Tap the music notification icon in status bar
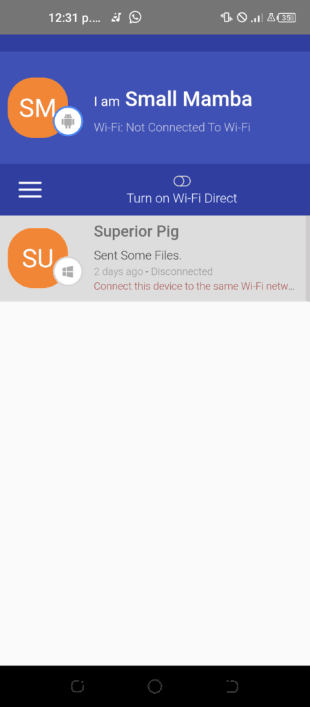Screen dimensions: 310x707 point(116,17)
